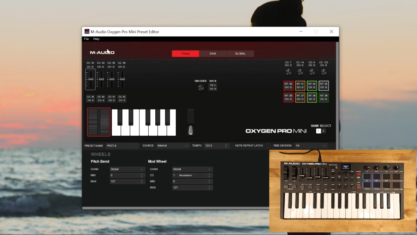Screen dimensions: 417x235
Task: Select the red pad NT 40
Action: [288, 86]
